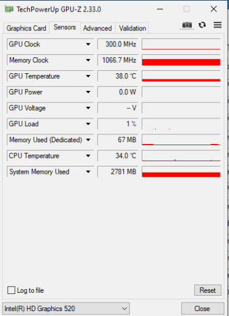Click the Memory Clock red history graph
The image size is (229, 316).
[181, 60]
